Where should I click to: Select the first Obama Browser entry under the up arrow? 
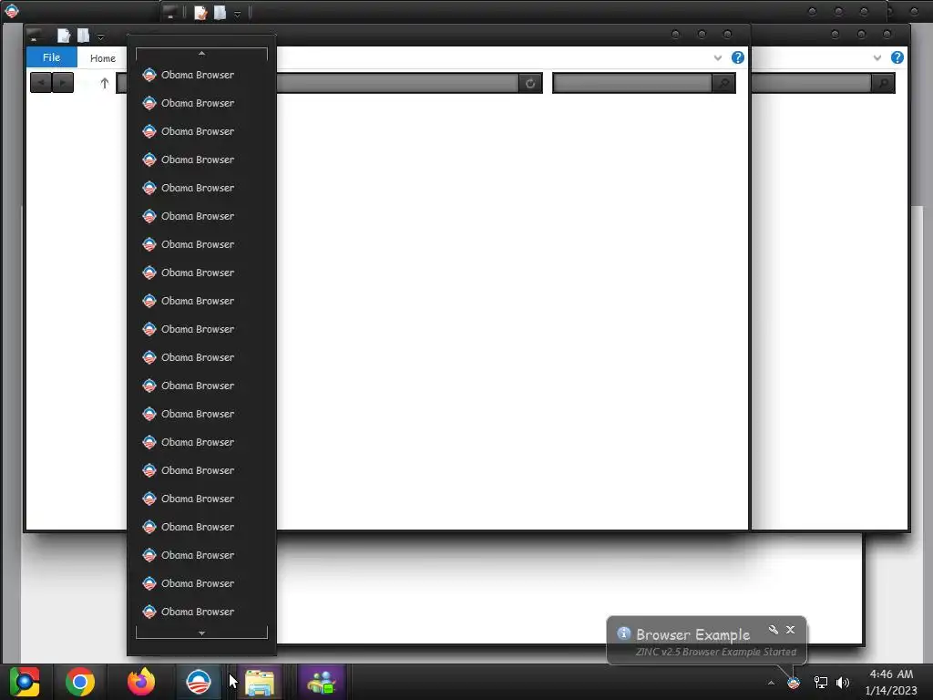(201, 75)
